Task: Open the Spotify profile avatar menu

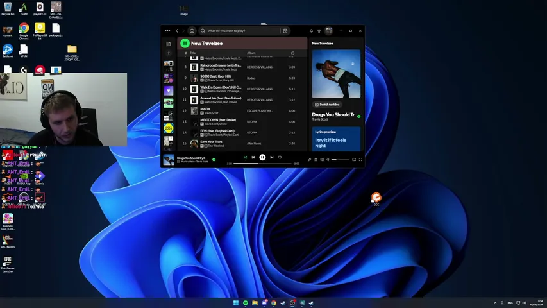Action: 328,31
